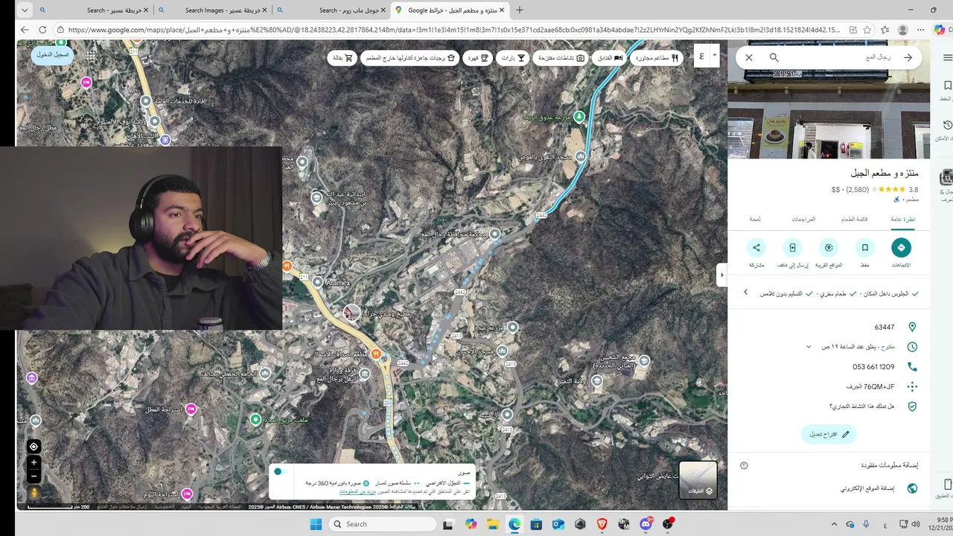953x536 pixels.
Task: Select the Bars filter chip
Action: [x=512, y=57]
